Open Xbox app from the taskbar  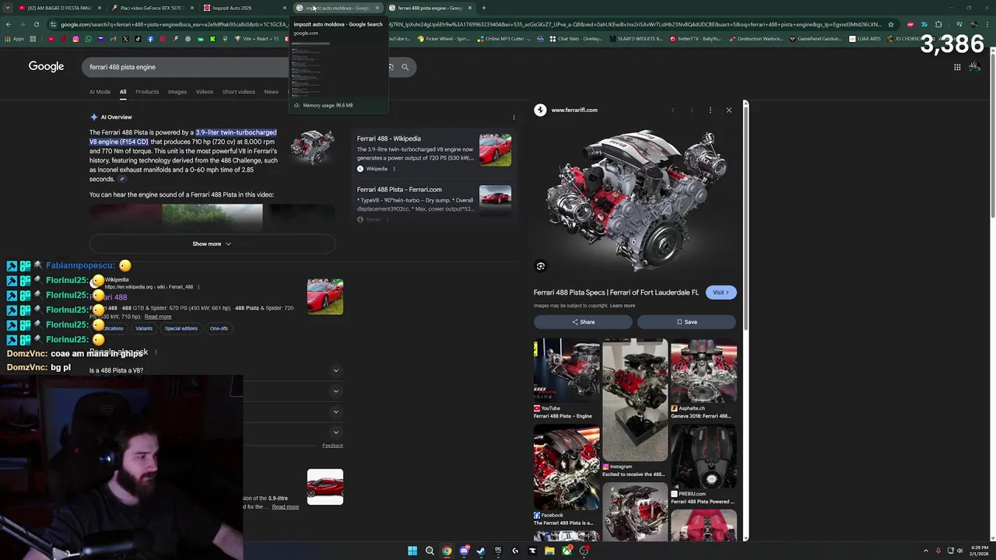click(x=566, y=551)
